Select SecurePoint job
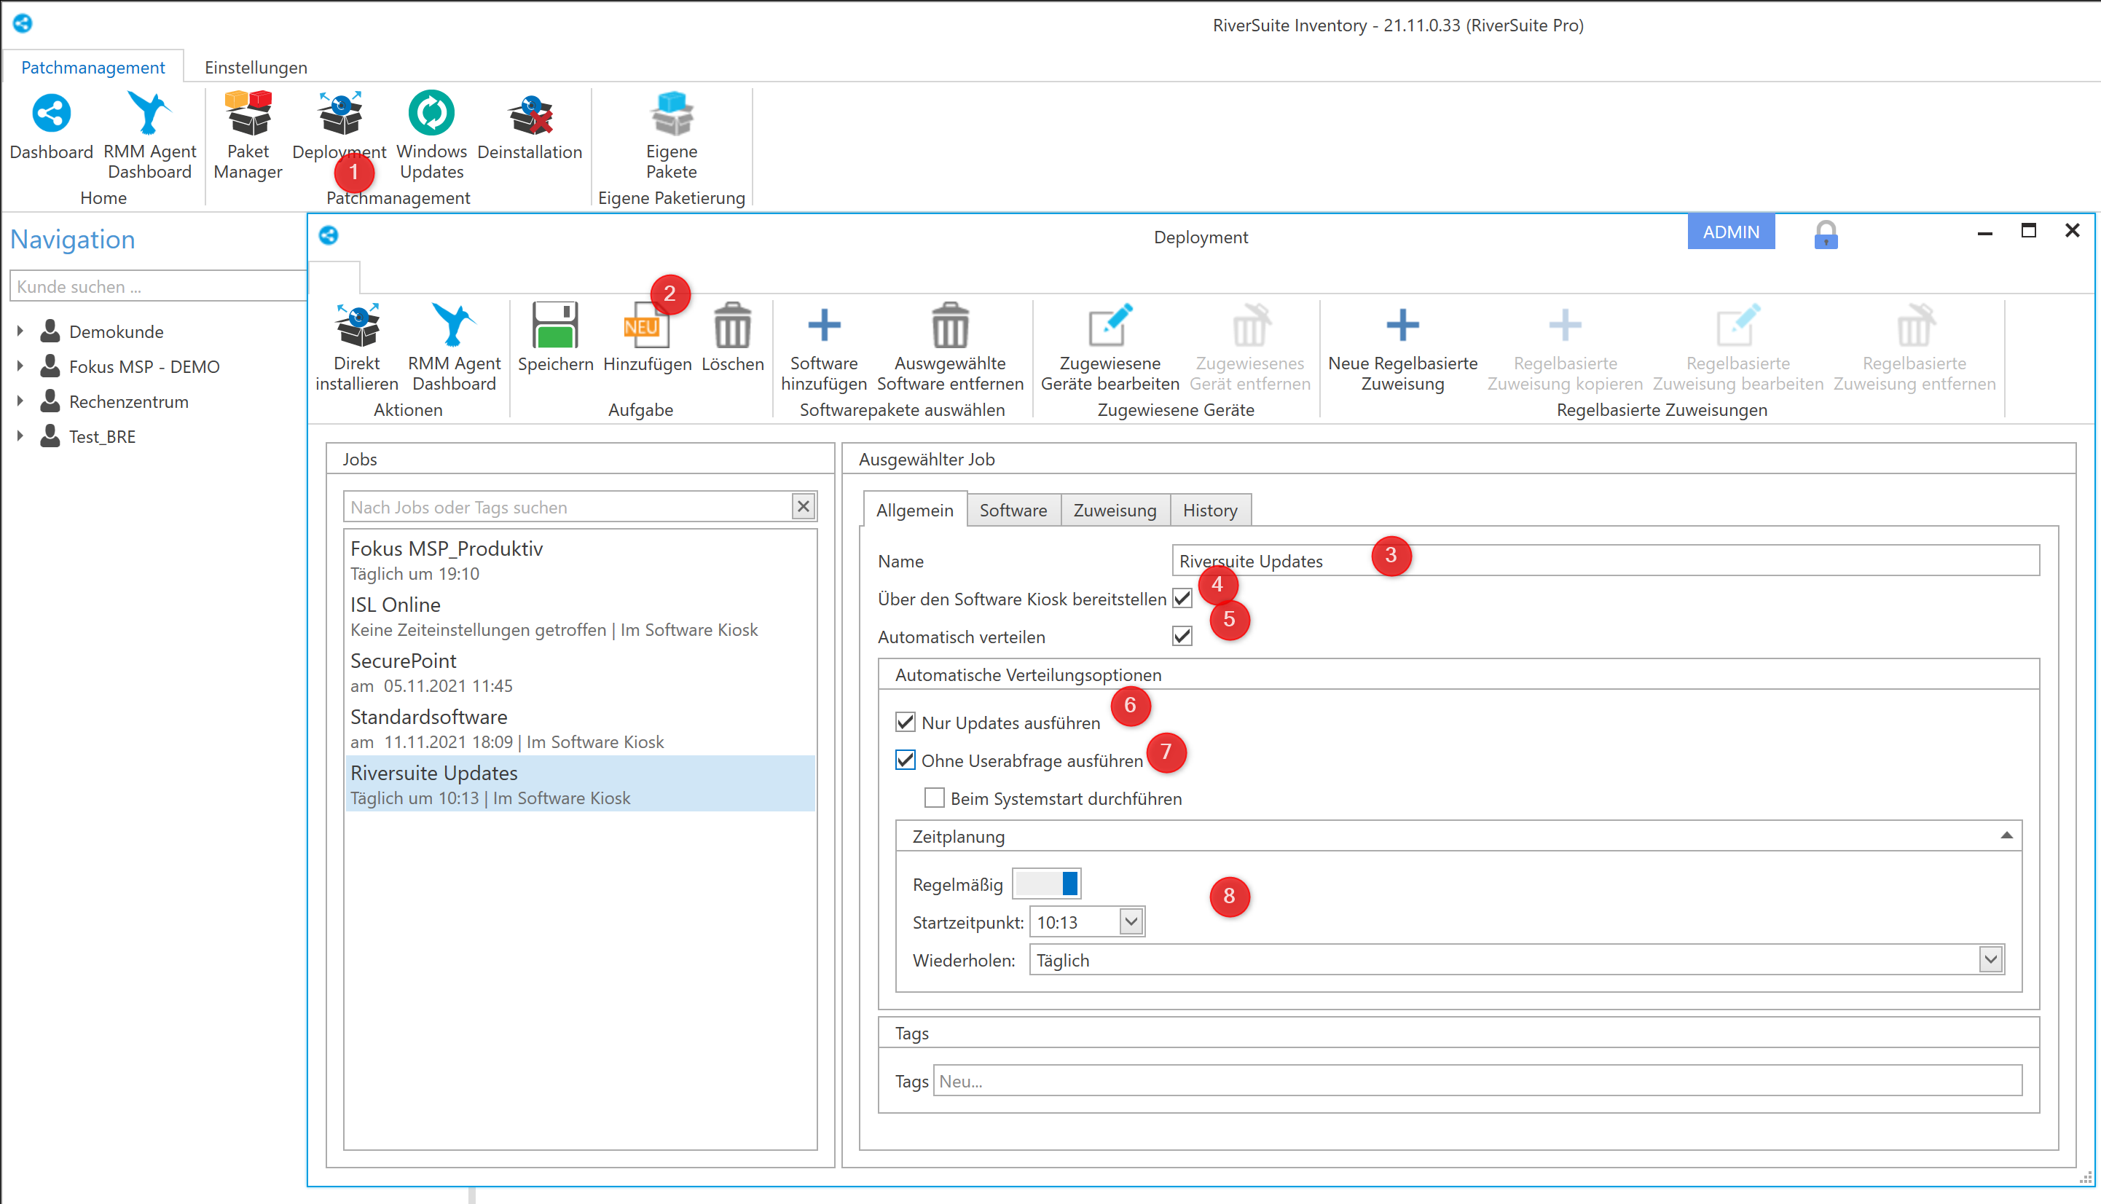 click(581, 672)
